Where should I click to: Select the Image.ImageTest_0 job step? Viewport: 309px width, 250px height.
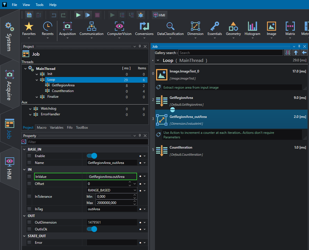click(231, 75)
